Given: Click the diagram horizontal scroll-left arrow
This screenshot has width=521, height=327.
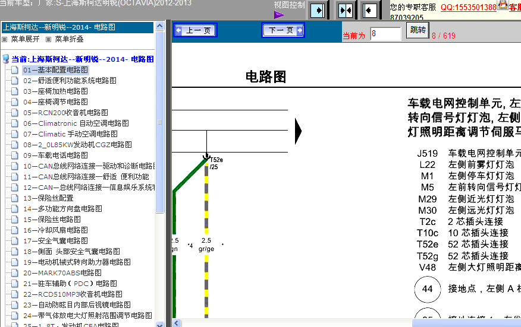Looking at the screenshot, I should 177,323.
